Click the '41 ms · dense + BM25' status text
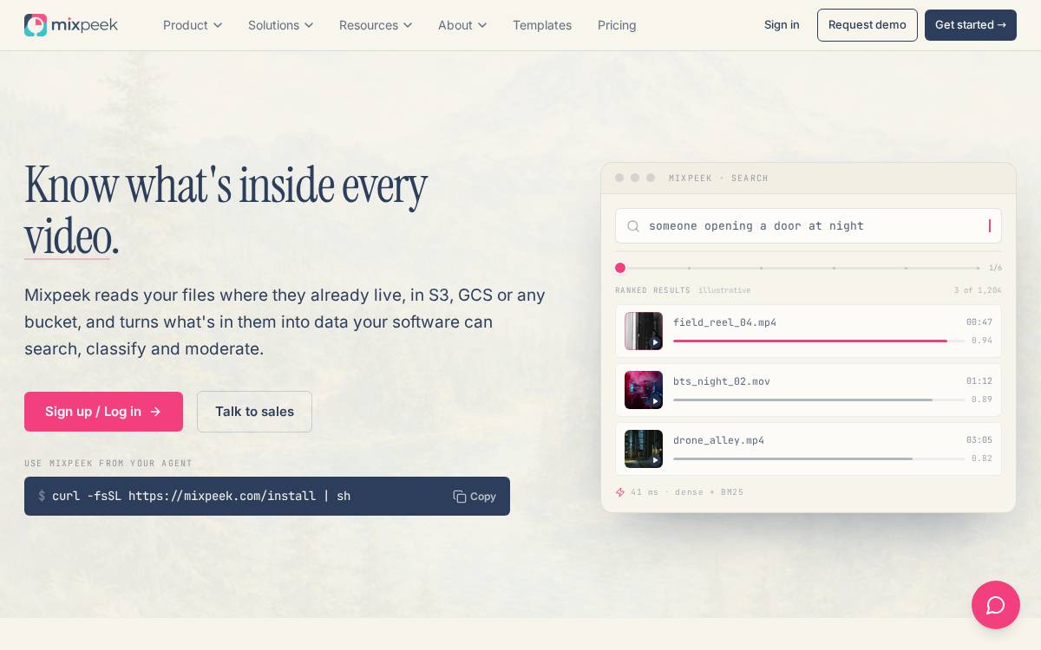 pyautogui.click(x=687, y=492)
